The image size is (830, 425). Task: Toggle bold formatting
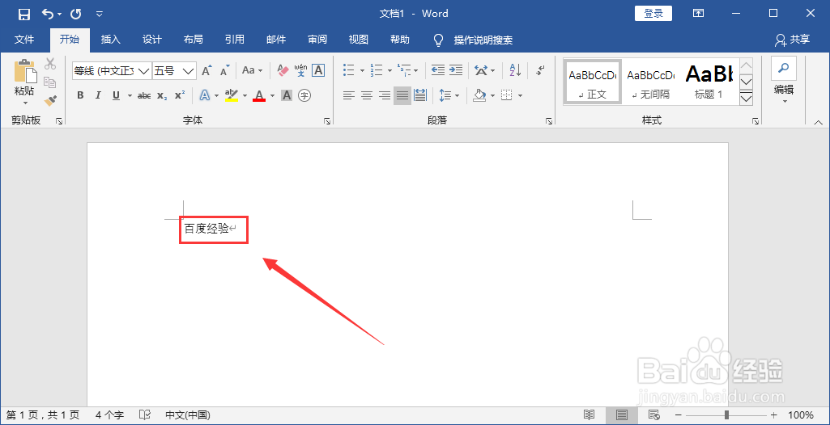80,95
